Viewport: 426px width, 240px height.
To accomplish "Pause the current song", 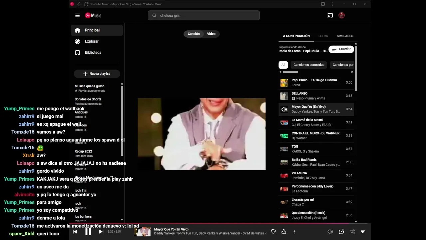I will click(x=88, y=232).
